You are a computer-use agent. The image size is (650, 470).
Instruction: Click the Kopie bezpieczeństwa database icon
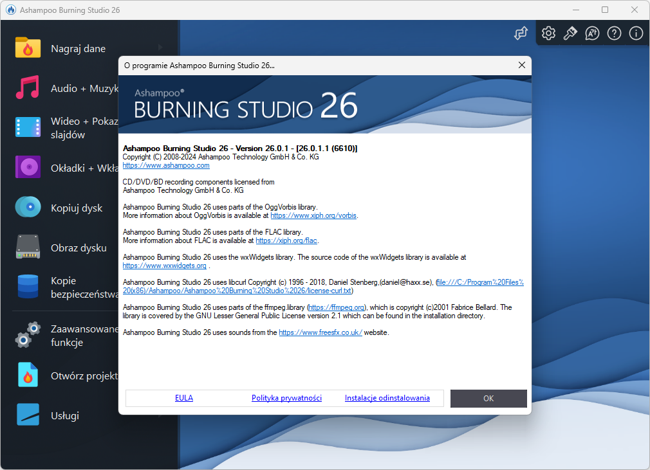pos(28,287)
